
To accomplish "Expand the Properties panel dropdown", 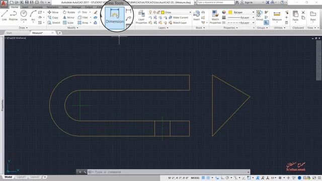I will 230,28.
